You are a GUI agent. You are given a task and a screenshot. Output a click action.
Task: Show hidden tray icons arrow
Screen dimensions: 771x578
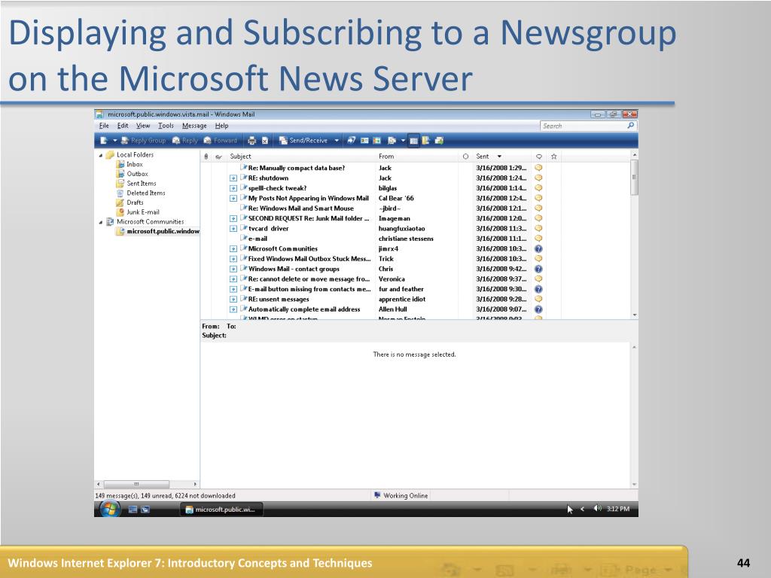582,510
